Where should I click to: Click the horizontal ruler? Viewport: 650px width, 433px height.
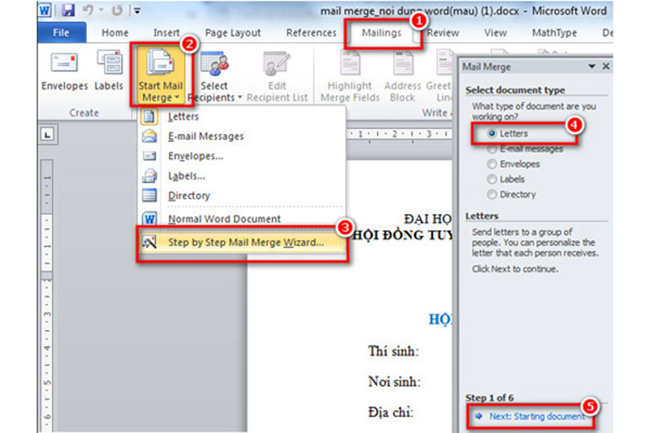tap(400, 134)
